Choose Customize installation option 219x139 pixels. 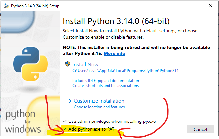99,101
